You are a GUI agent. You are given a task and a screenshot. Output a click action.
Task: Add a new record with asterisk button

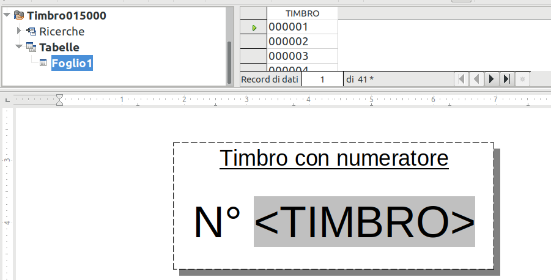(x=522, y=79)
